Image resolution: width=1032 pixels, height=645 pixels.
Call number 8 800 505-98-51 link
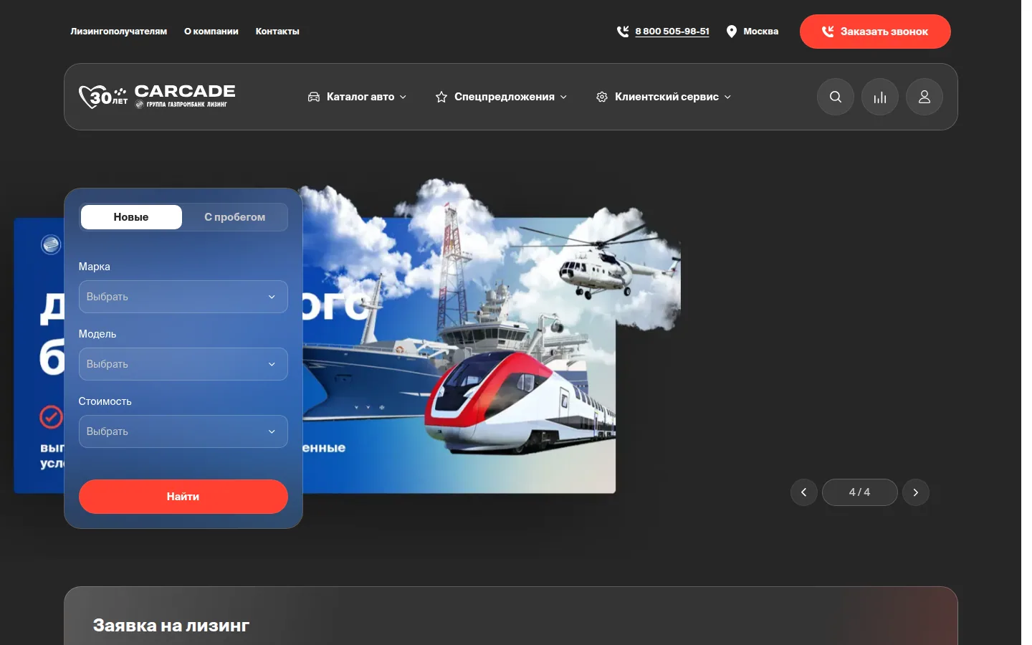(x=672, y=32)
